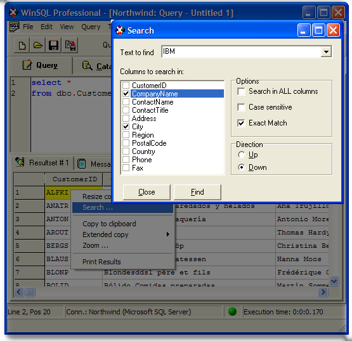The width and height of the screenshot is (352, 341).
Task: Click the Search dialog title icon
Action: coord(120,30)
